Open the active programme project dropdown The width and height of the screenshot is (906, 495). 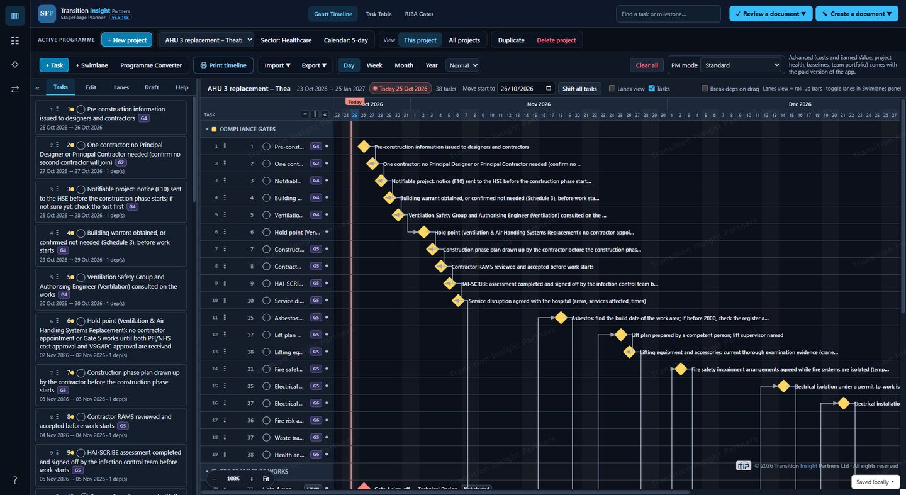pos(206,40)
